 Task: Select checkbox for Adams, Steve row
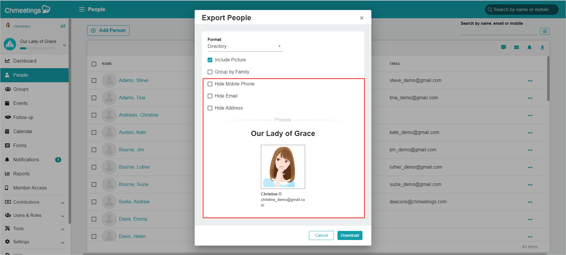click(x=94, y=80)
